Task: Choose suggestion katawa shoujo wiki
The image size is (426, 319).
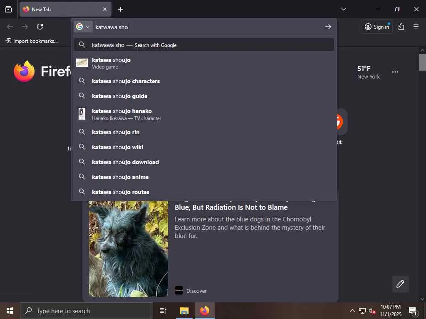Action: pos(204,147)
